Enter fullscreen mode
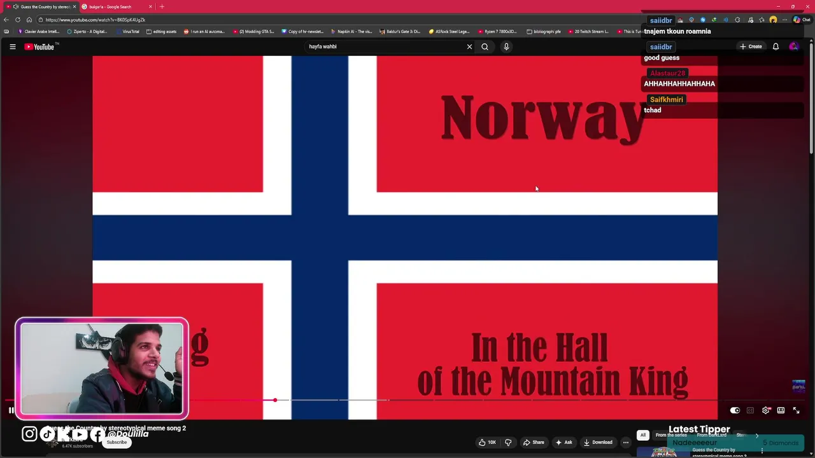 pos(796,410)
